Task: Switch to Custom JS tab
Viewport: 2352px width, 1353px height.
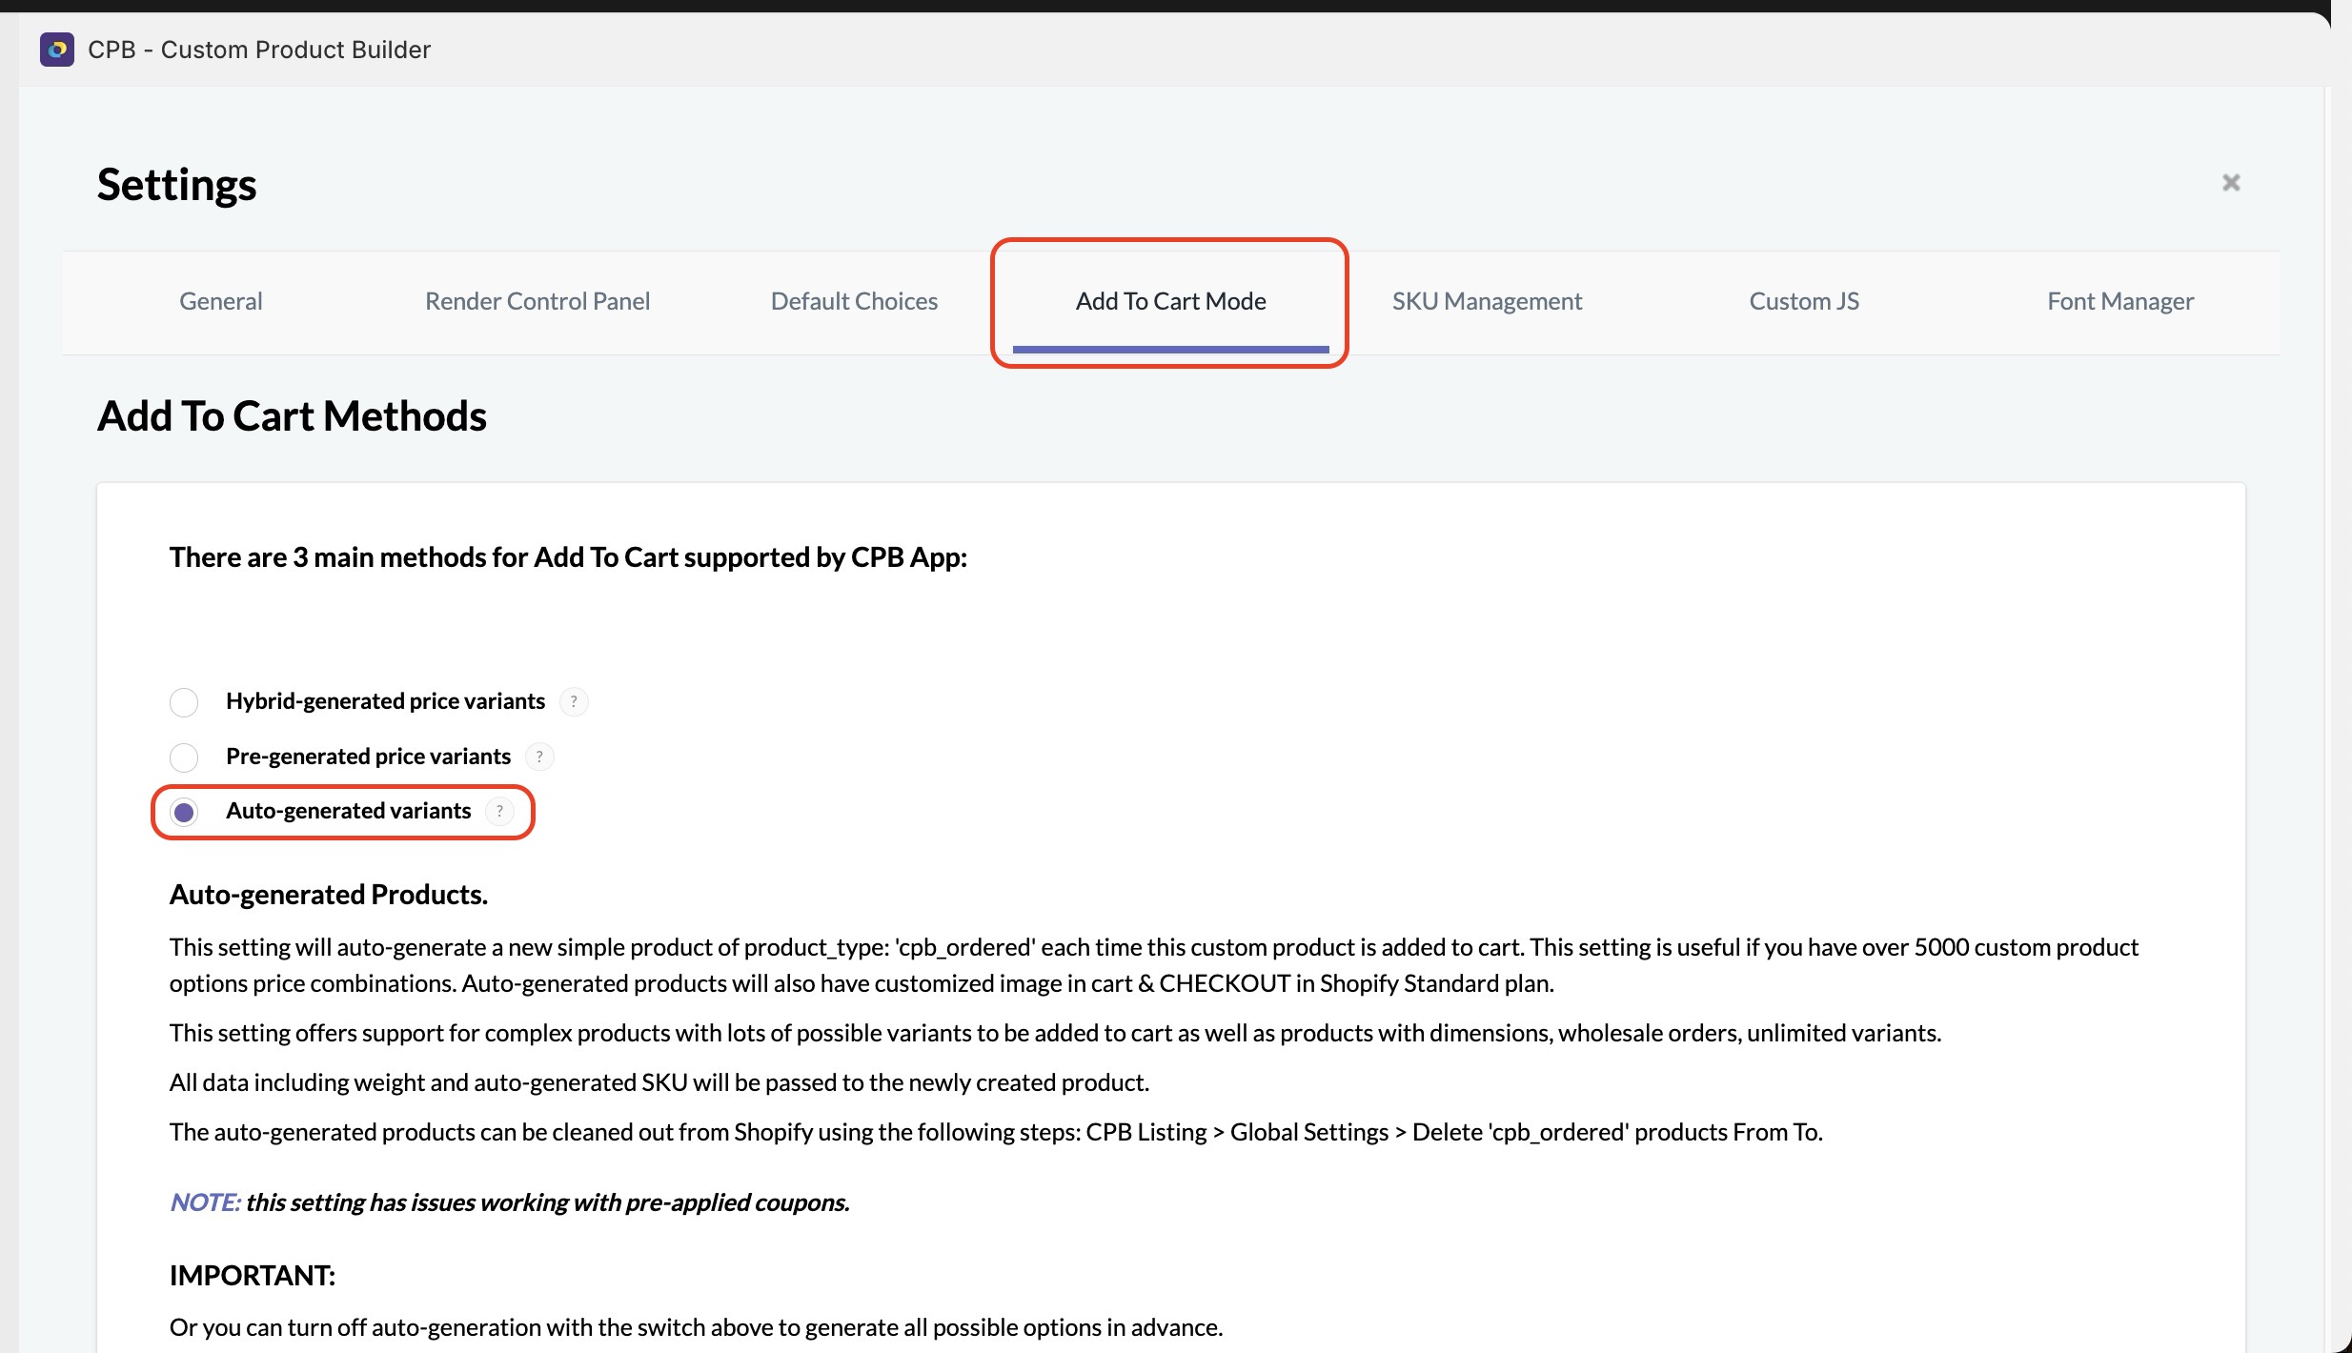Action: coord(1804,302)
